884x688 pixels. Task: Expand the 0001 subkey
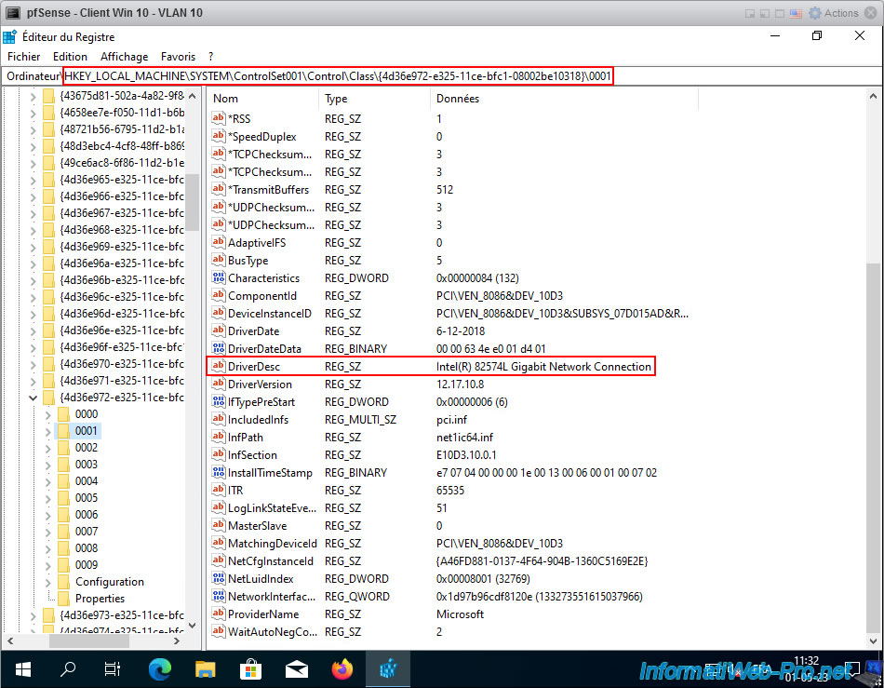(x=47, y=431)
